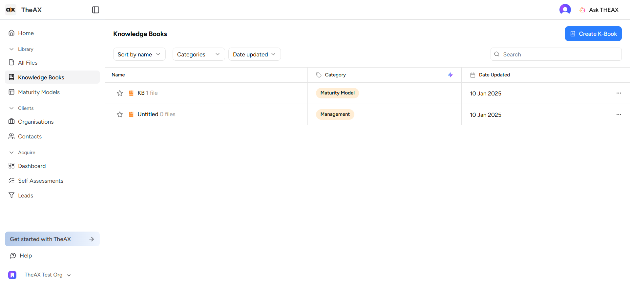Click the Knowledge Books page heading

click(x=140, y=34)
